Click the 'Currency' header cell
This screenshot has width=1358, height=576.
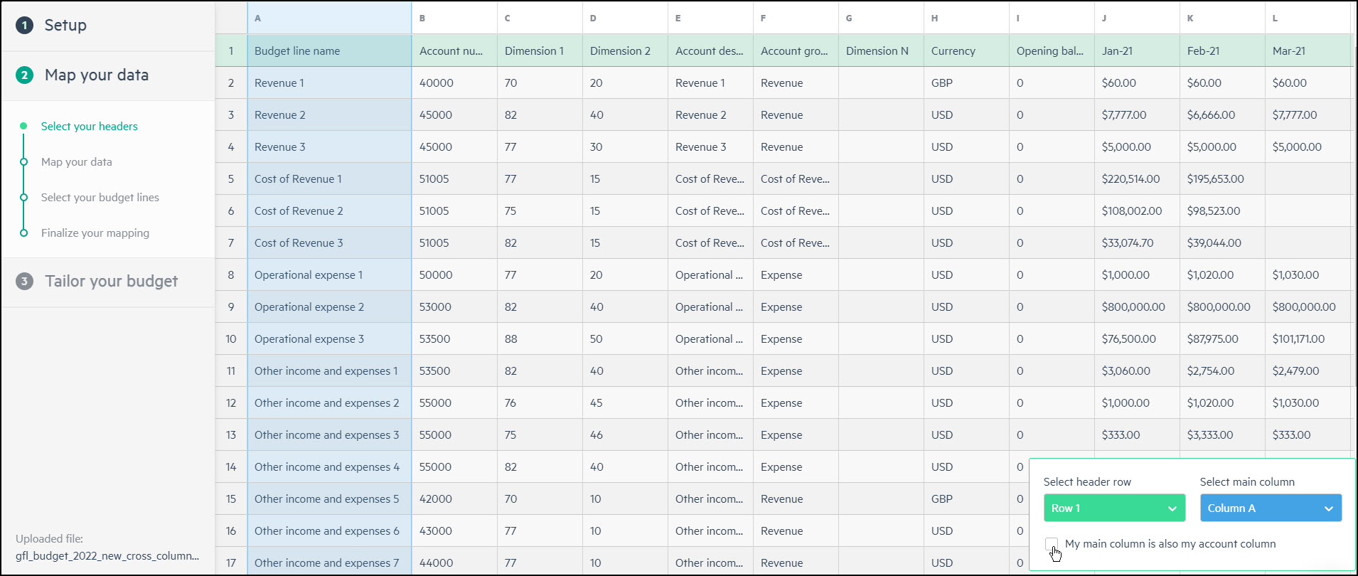tap(966, 50)
